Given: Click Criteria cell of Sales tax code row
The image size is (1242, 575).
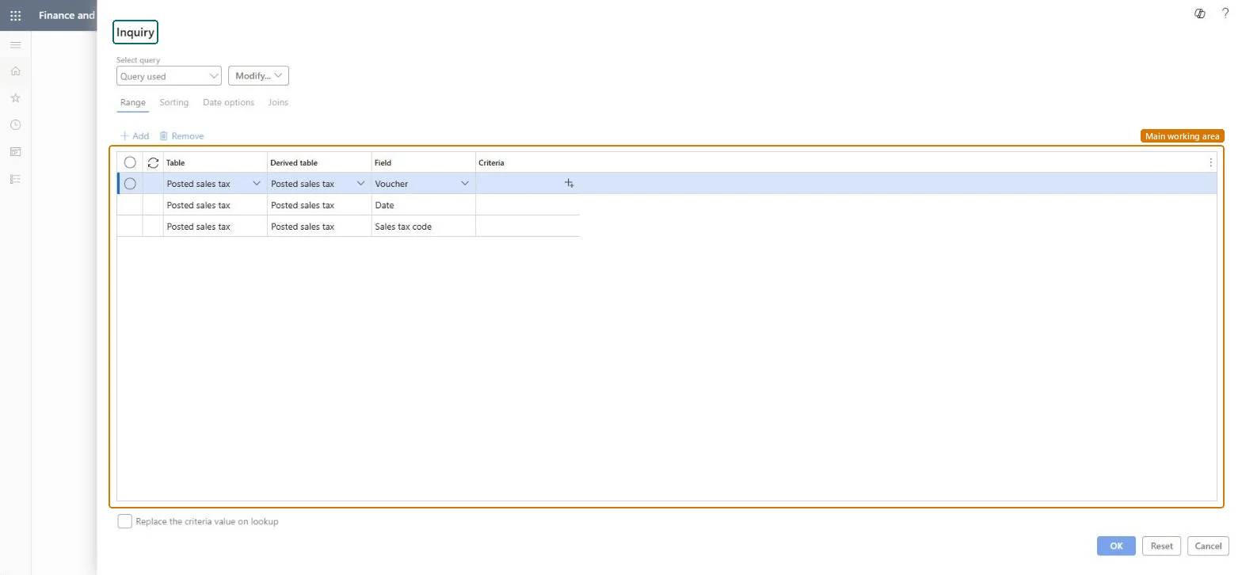Looking at the screenshot, I should tap(528, 227).
